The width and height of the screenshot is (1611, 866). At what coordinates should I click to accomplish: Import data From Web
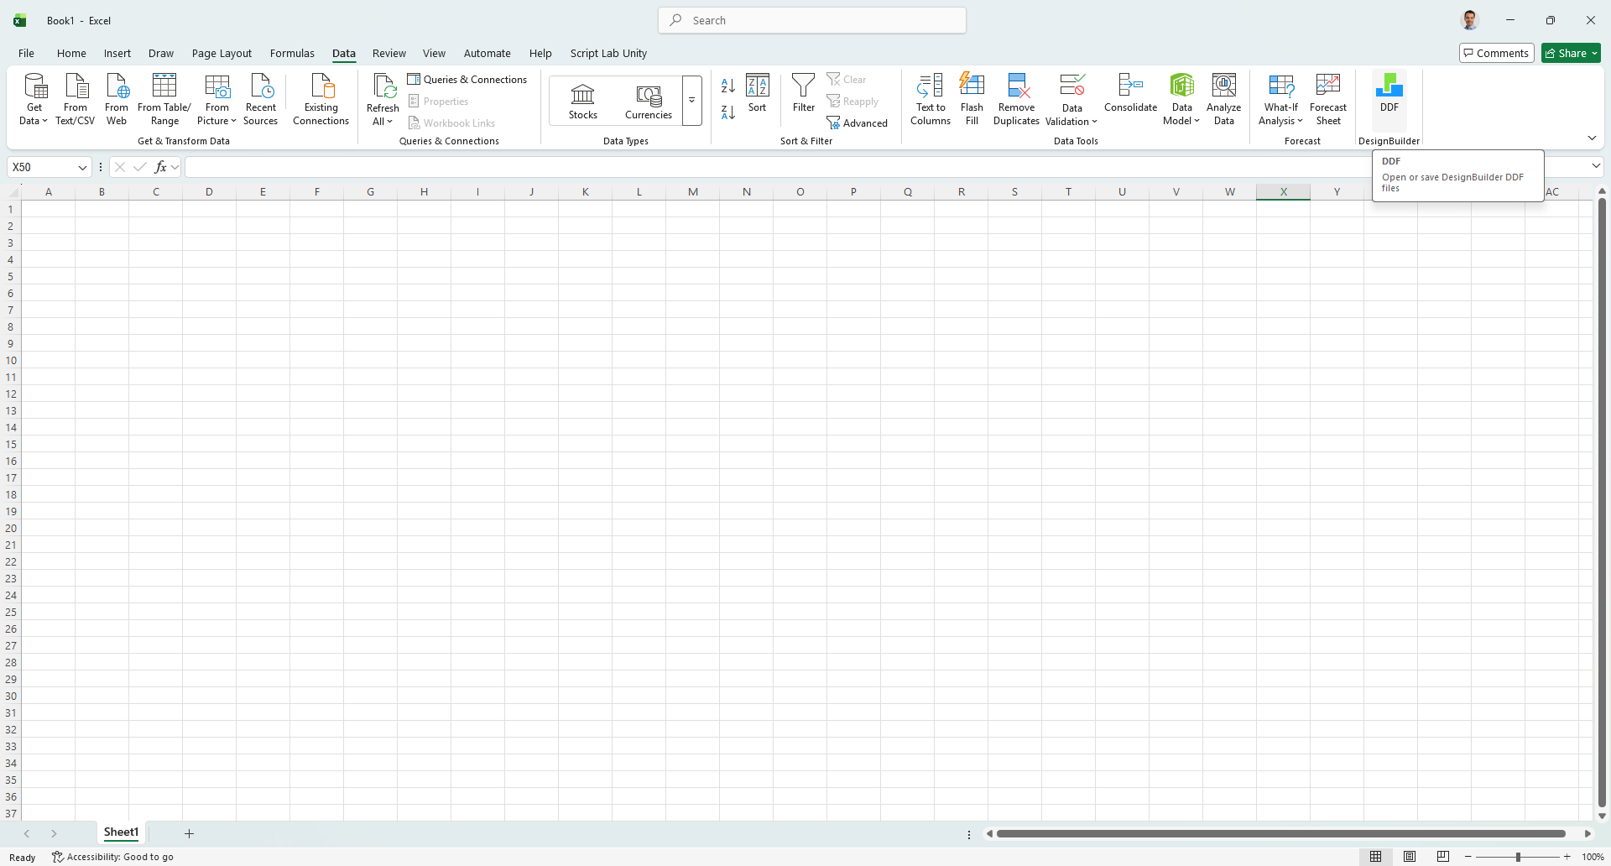click(x=117, y=99)
